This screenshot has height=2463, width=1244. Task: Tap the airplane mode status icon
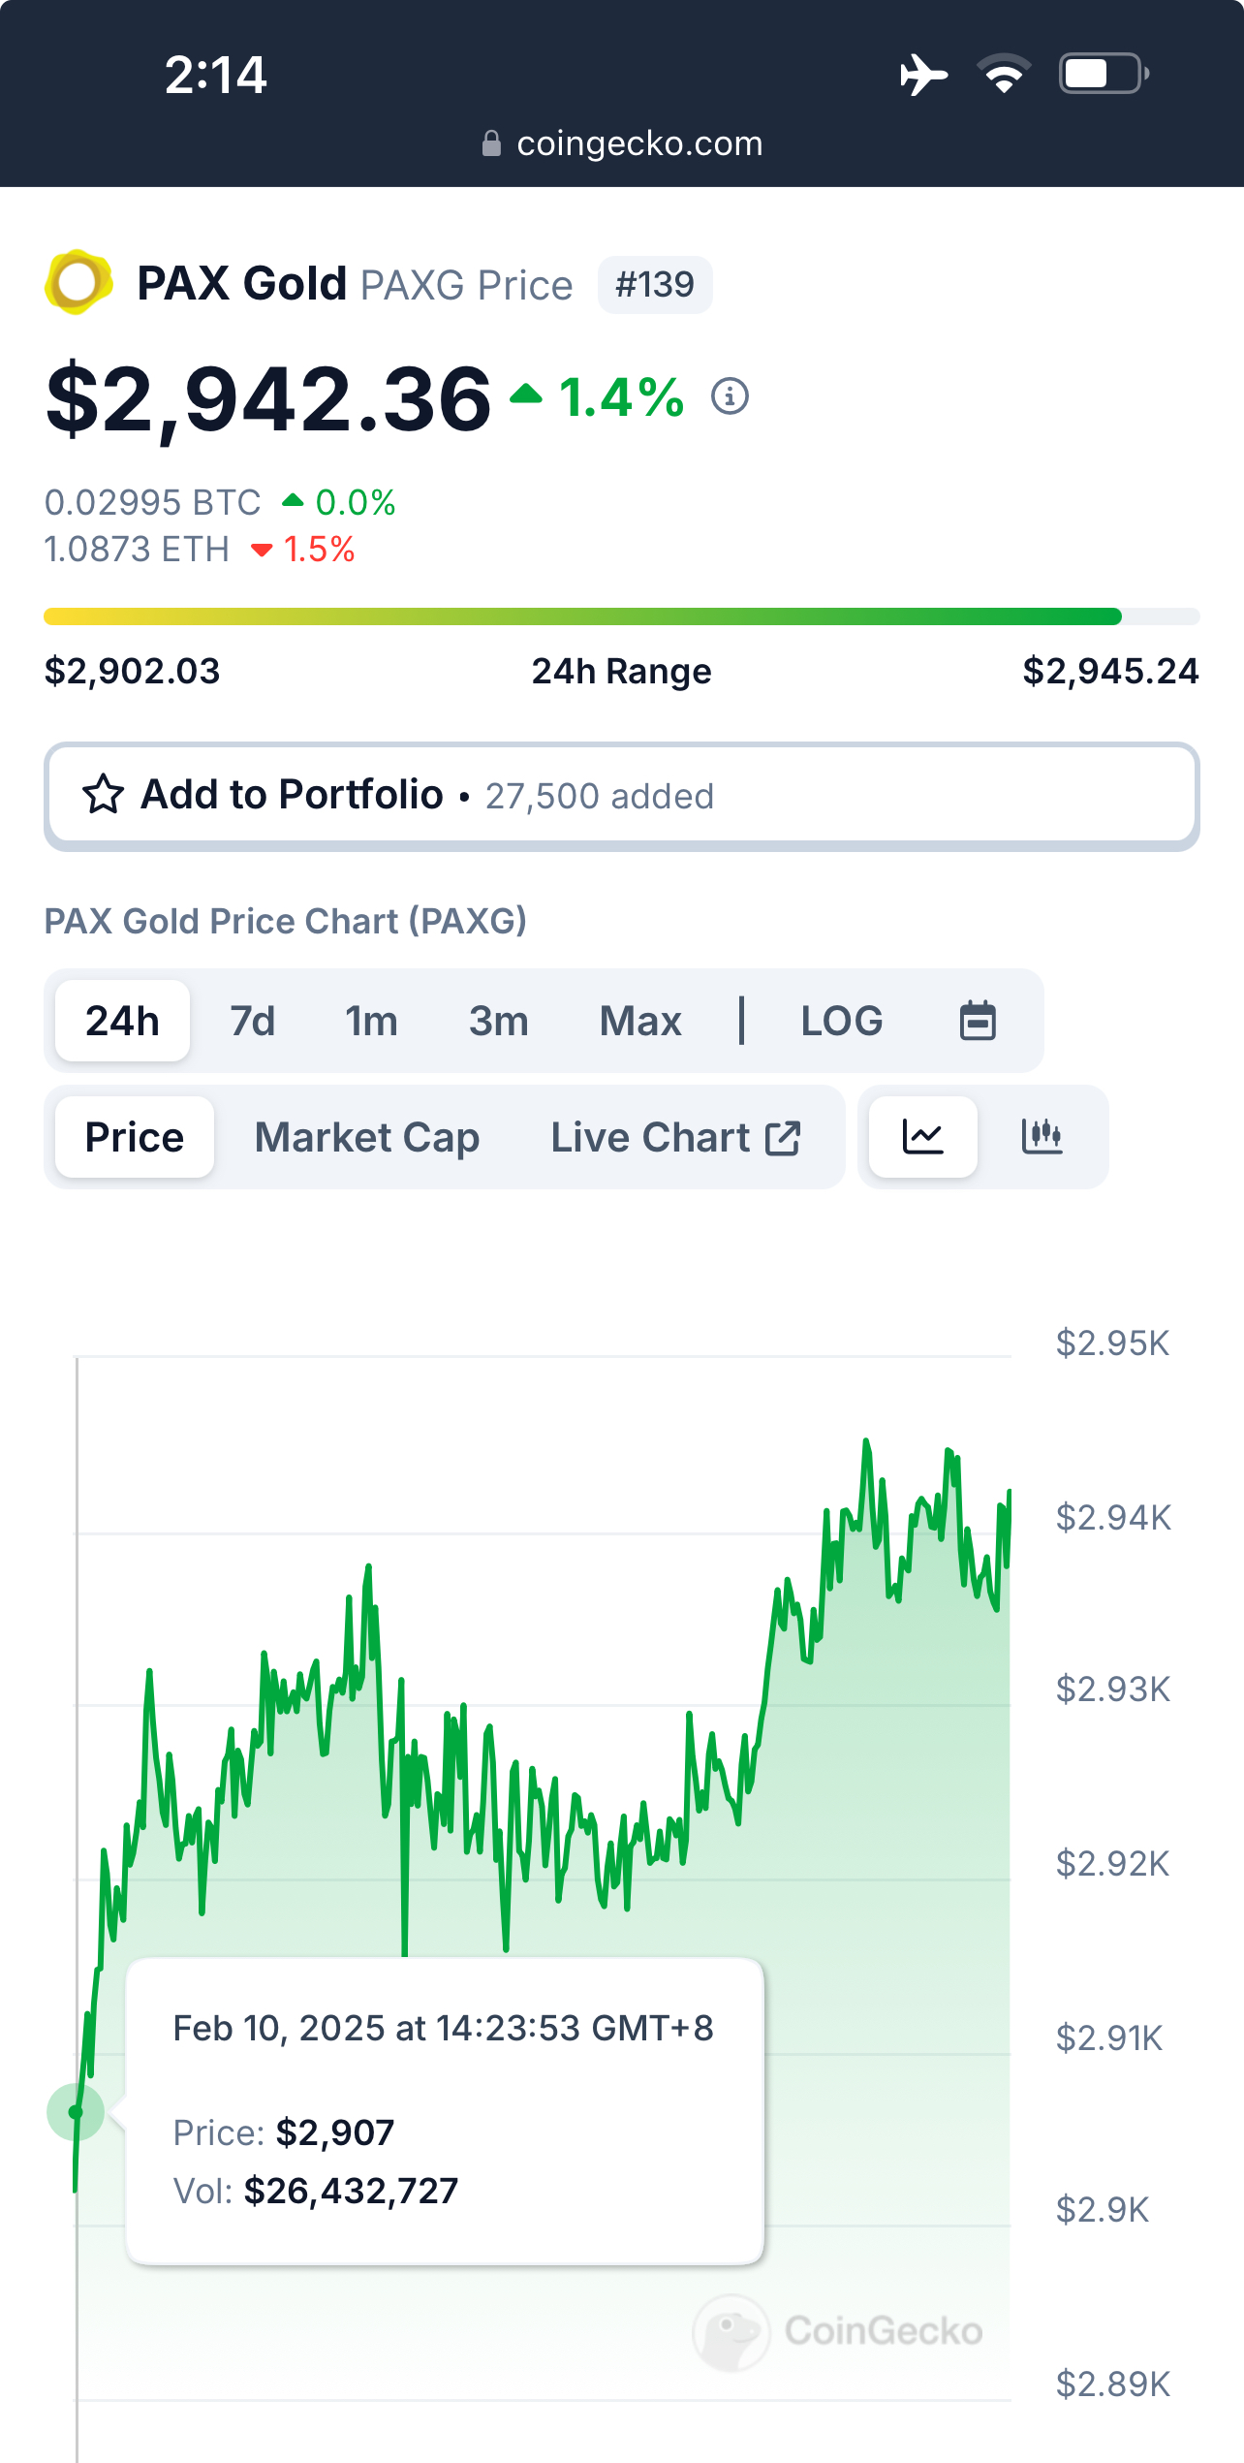(923, 75)
